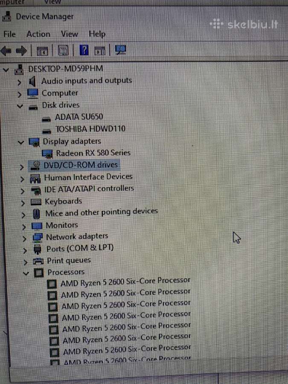Image resolution: width=288 pixels, height=384 pixels.
Task: Click the blue Help question mark icon
Action: coord(84,50)
